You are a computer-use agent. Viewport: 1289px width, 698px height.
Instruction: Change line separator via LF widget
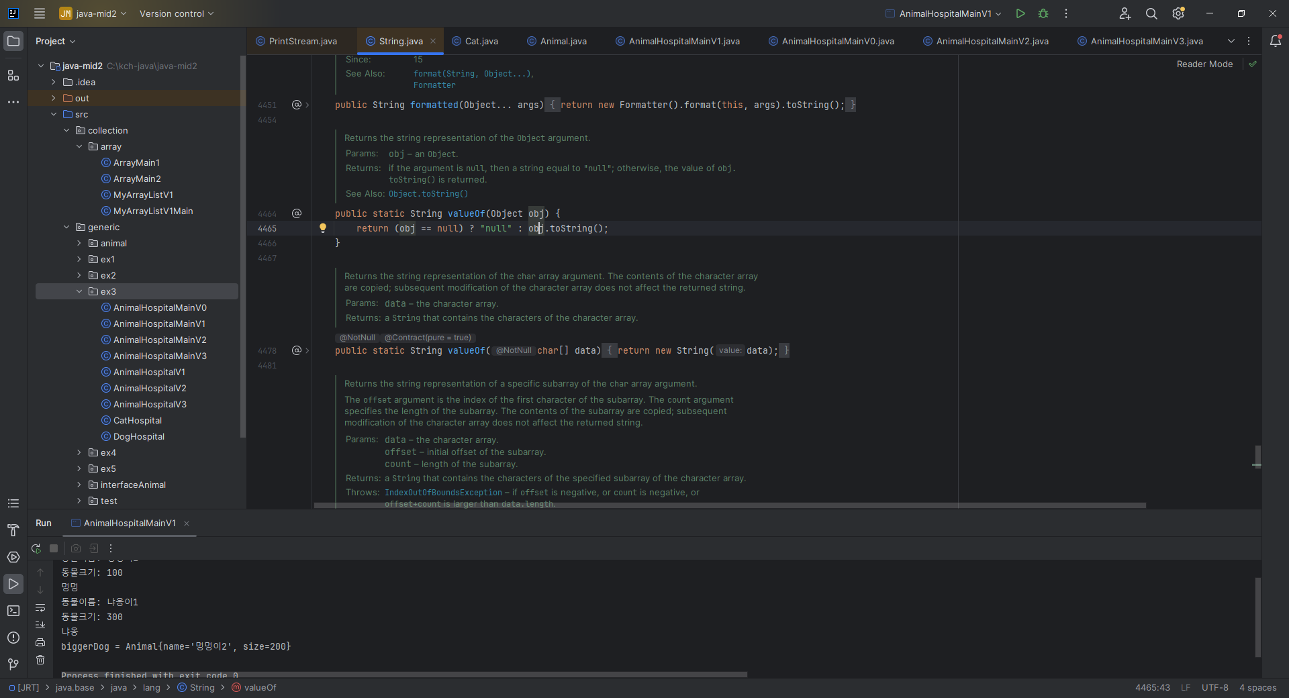(1186, 687)
